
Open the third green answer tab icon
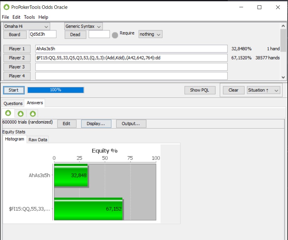33,114
